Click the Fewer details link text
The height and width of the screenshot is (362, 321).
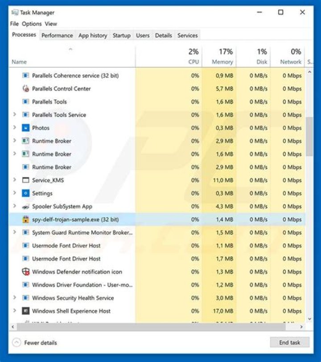click(x=41, y=342)
